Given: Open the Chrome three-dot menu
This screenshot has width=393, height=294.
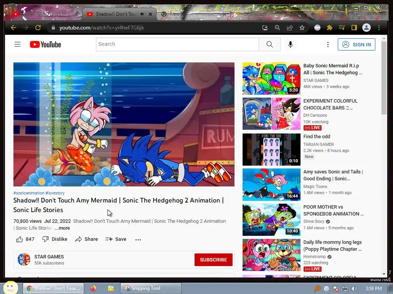Looking at the screenshot, I should click(379, 28).
